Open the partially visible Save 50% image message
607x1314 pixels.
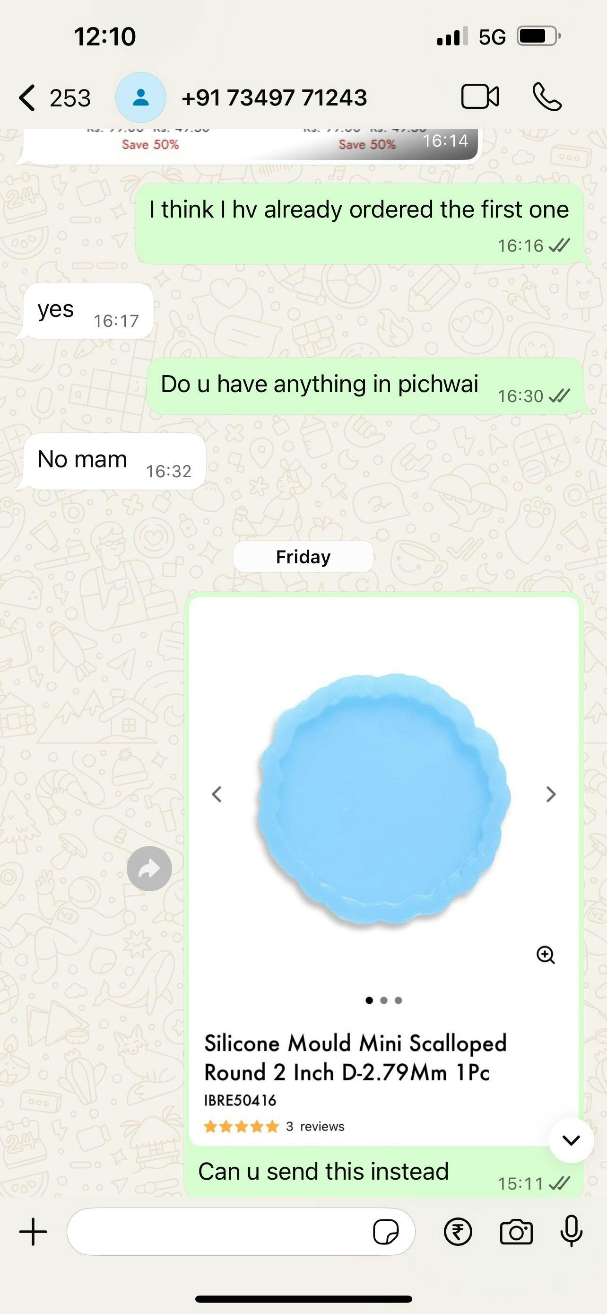(250, 146)
